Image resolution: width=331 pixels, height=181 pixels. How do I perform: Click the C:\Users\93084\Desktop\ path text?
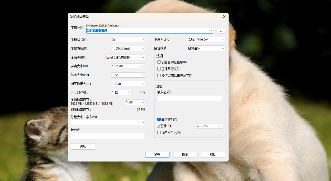coord(102,26)
